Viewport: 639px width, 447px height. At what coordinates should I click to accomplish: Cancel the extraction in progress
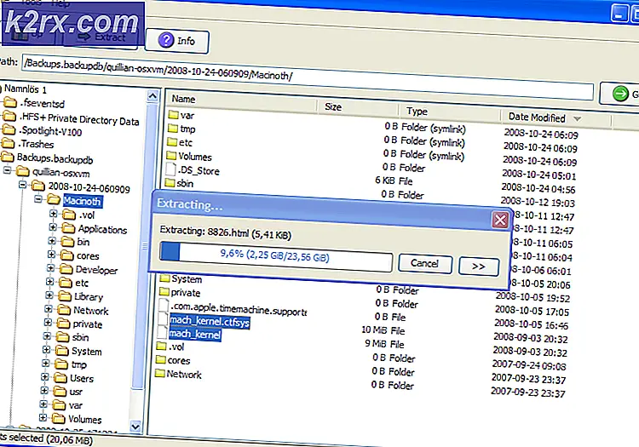(x=424, y=263)
